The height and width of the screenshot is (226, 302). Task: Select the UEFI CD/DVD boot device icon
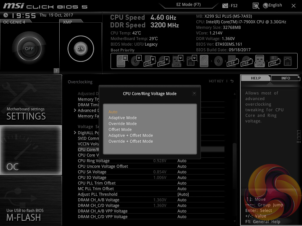pyautogui.click(x=136, y=61)
